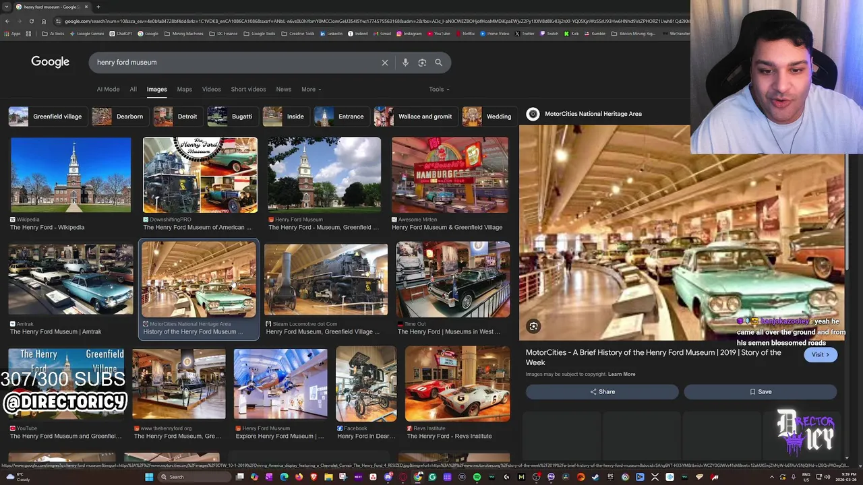
Task: Switch to the Videos tab
Action: click(211, 89)
